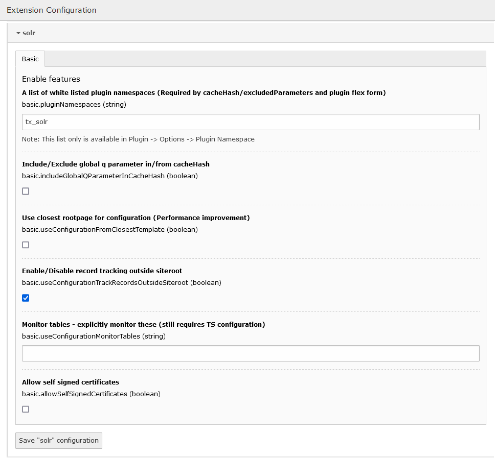The width and height of the screenshot is (495, 458).
Task: Switch to the Basic tab
Action: (x=30, y=59)
